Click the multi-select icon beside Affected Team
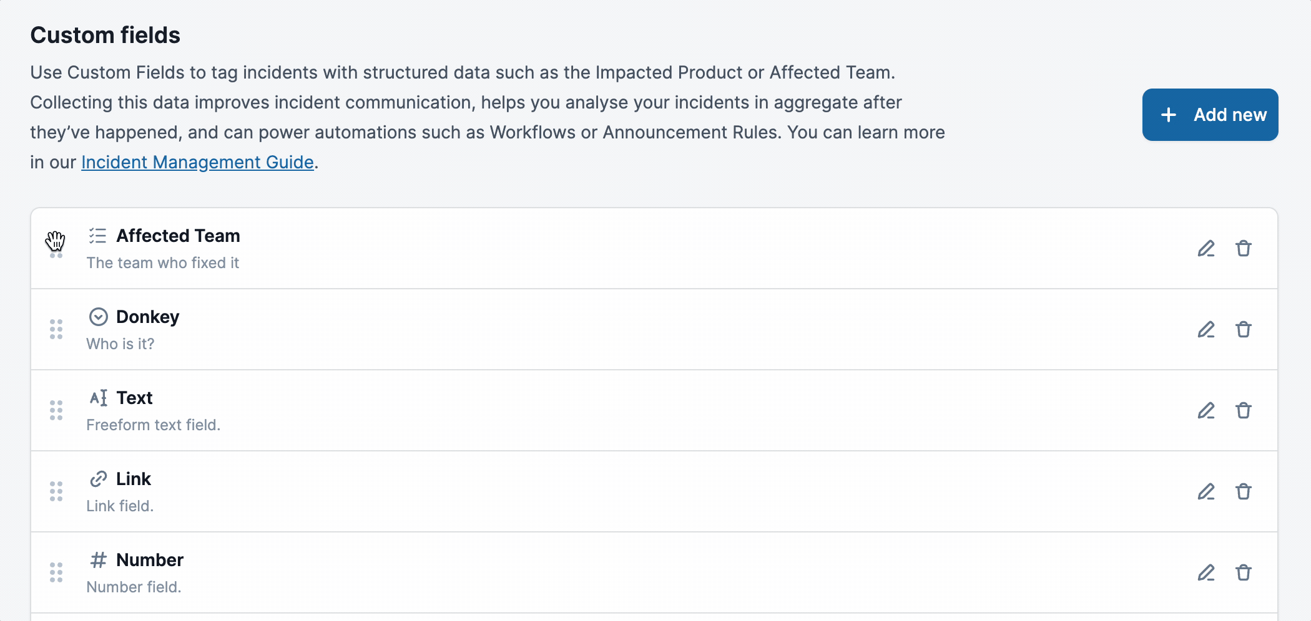Image resolution: width=1311 pixels, height=621 pixels. (x=98, y=236)
